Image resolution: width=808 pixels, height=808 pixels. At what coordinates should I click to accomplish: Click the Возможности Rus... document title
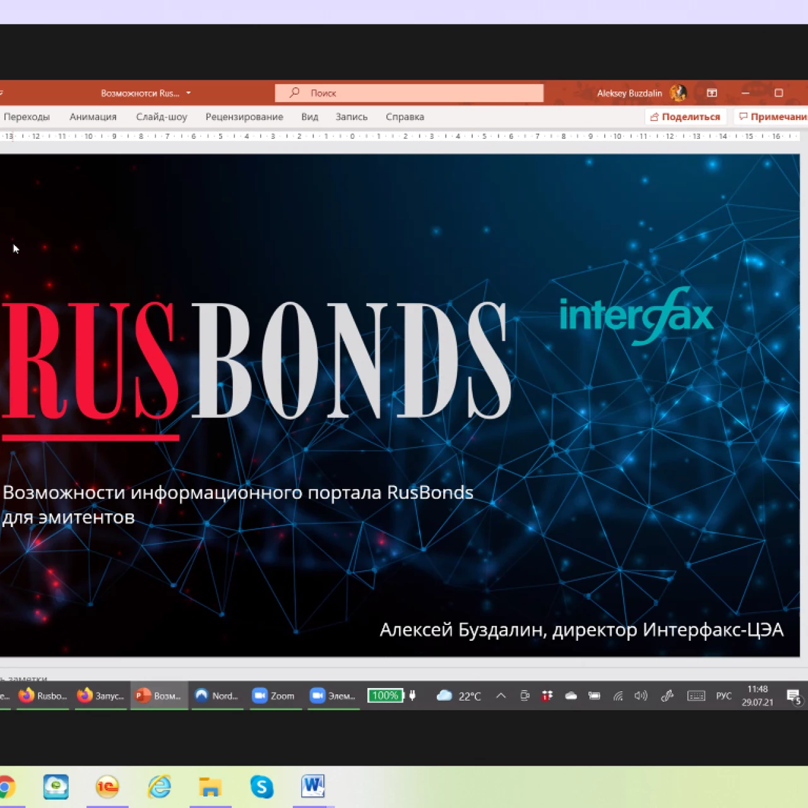(140, 93)
